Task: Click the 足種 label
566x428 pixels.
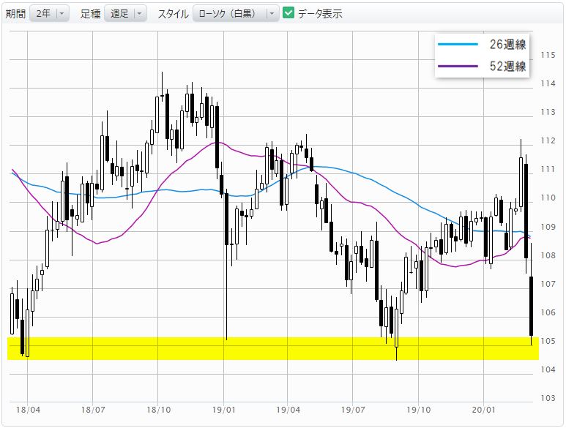Action: 90,14
